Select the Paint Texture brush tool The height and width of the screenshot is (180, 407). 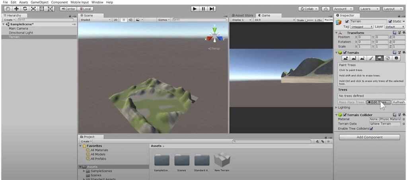[x=371, y=58]
